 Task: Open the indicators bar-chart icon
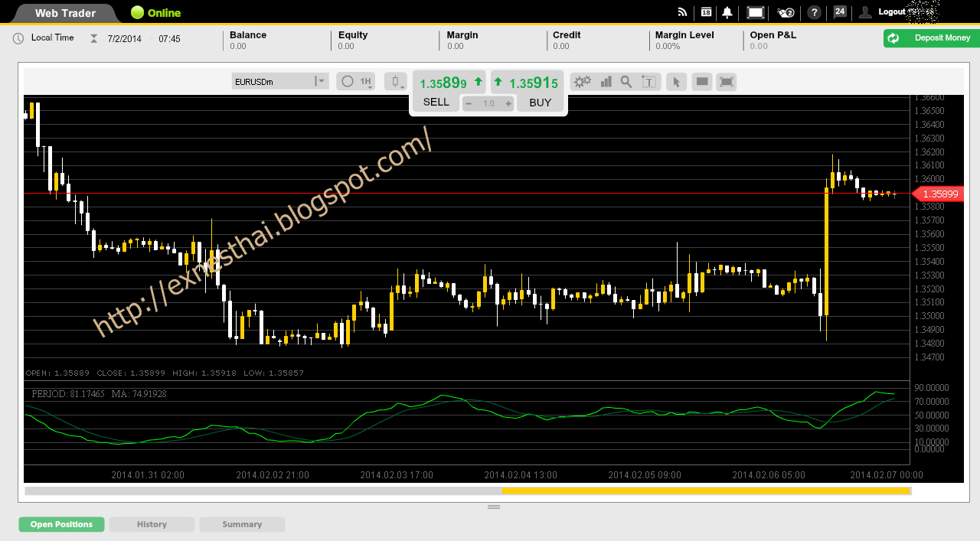pos(606,82)
